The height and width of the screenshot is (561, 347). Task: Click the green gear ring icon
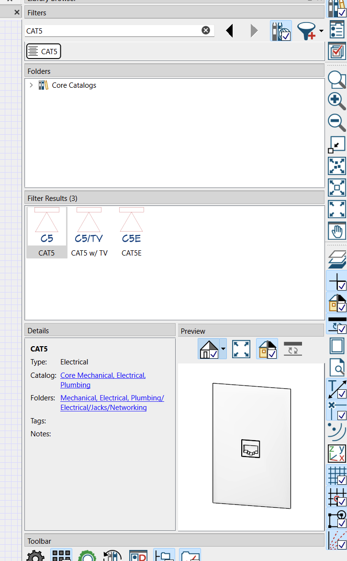click(x=87, y=556)
